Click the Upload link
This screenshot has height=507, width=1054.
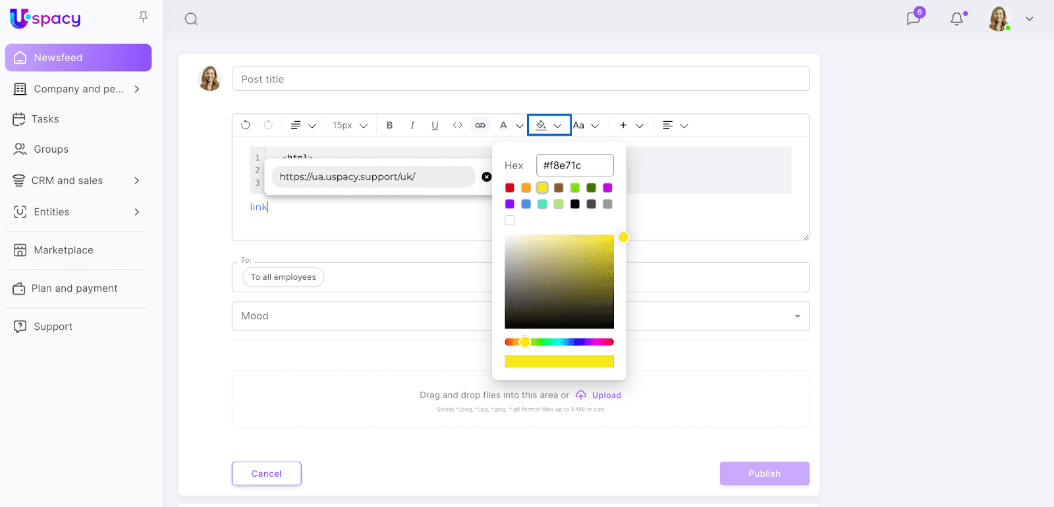point(606,395)
